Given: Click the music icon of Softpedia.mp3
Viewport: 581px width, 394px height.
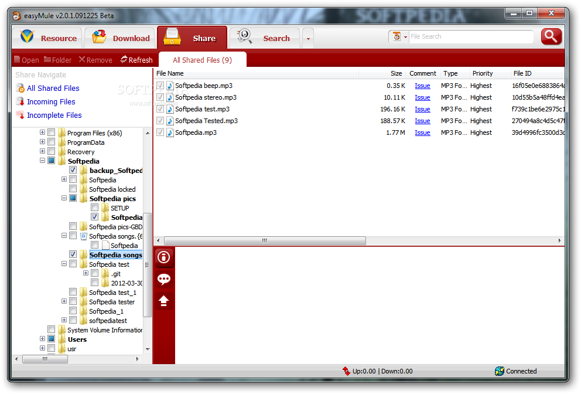Looking at the screenshot, I should click(170, 133).
